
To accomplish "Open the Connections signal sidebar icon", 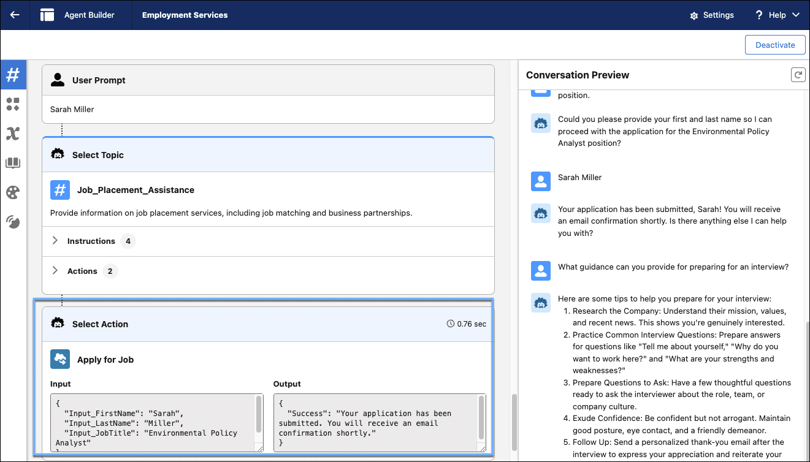I will [x=13, y=222].
